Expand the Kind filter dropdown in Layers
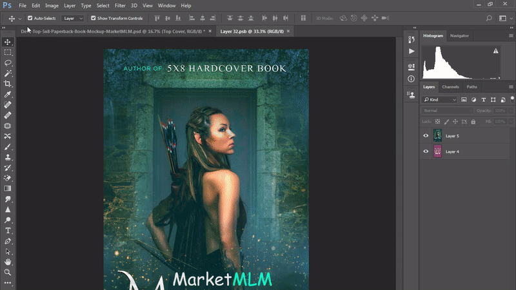 [x=439, y=100]
